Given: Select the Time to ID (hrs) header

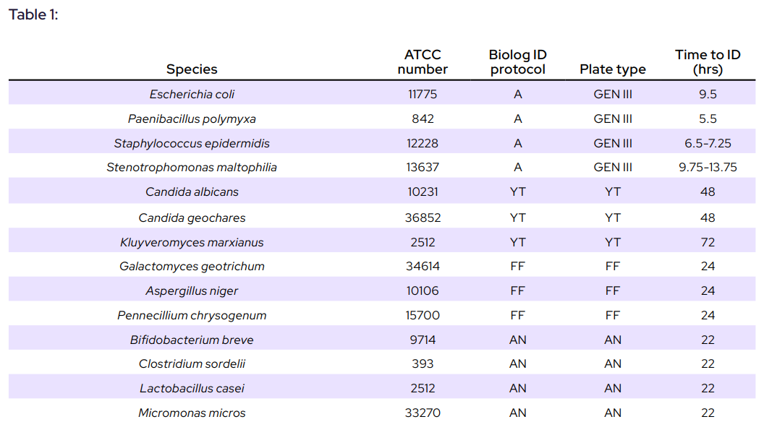Looking at the screenshot, I should [708, 62].
